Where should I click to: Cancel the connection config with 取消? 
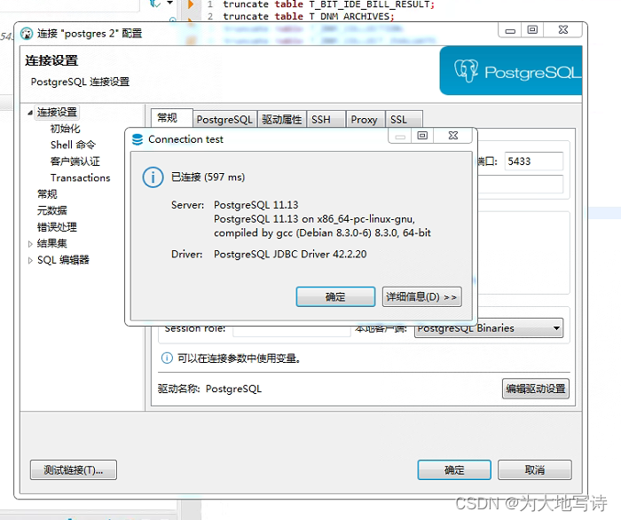tap(534, 469)
